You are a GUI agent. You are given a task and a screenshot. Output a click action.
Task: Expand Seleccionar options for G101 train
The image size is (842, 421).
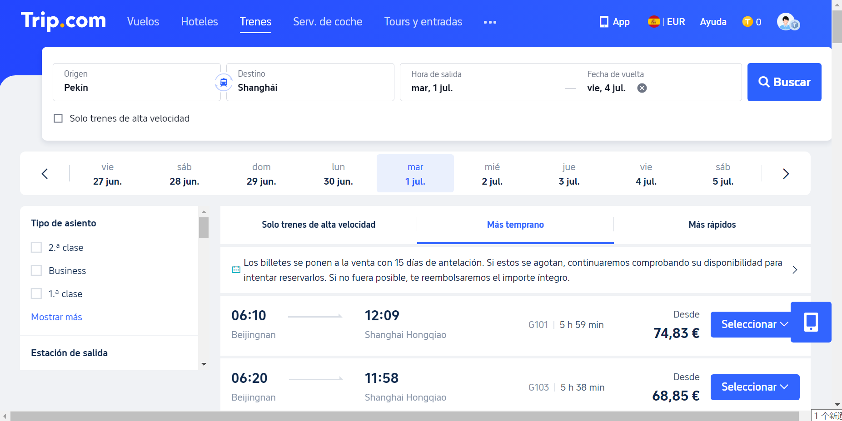click(x=754, y=324)
